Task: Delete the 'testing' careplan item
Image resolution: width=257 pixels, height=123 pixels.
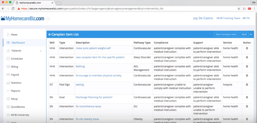Action: (x=247, y=85)
